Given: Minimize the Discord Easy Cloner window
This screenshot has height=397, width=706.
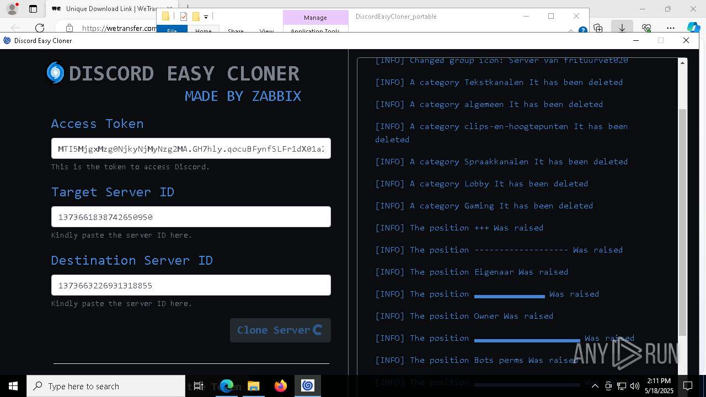Looking at the screenshot, I should (x=635, y=40).
